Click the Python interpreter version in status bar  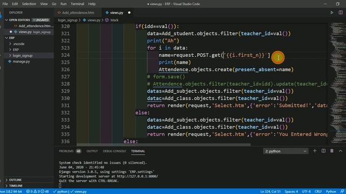[11, 192]
